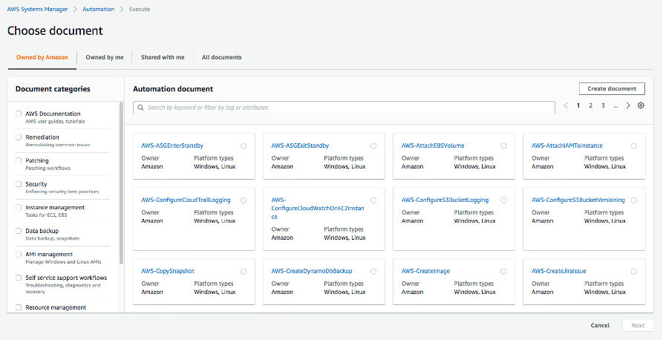Click the Document categories panel scrollbar

pos(122,183)
